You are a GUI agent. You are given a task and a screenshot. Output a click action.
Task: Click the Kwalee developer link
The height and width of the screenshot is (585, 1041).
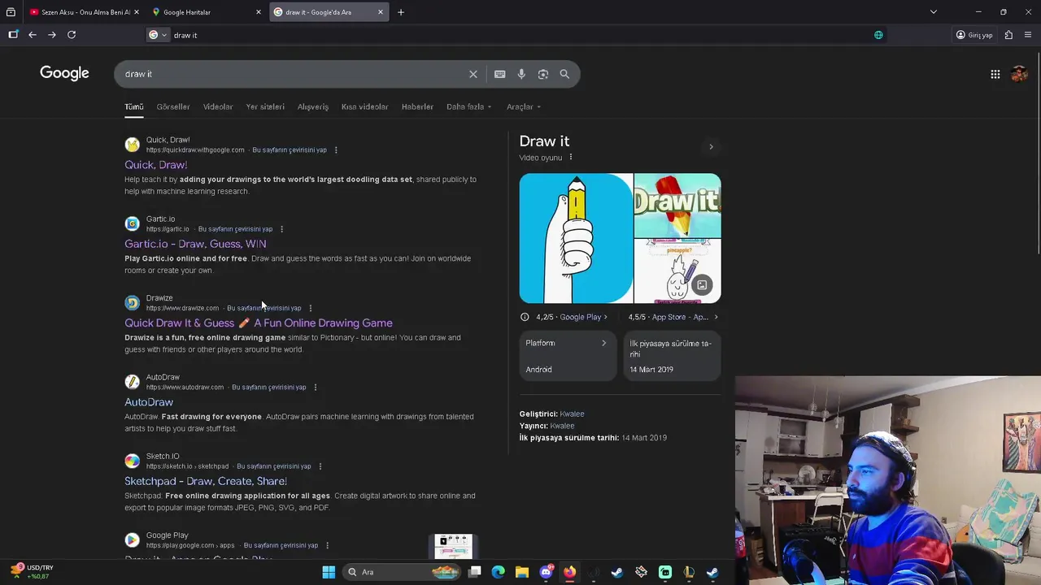(x=572, y=414)
